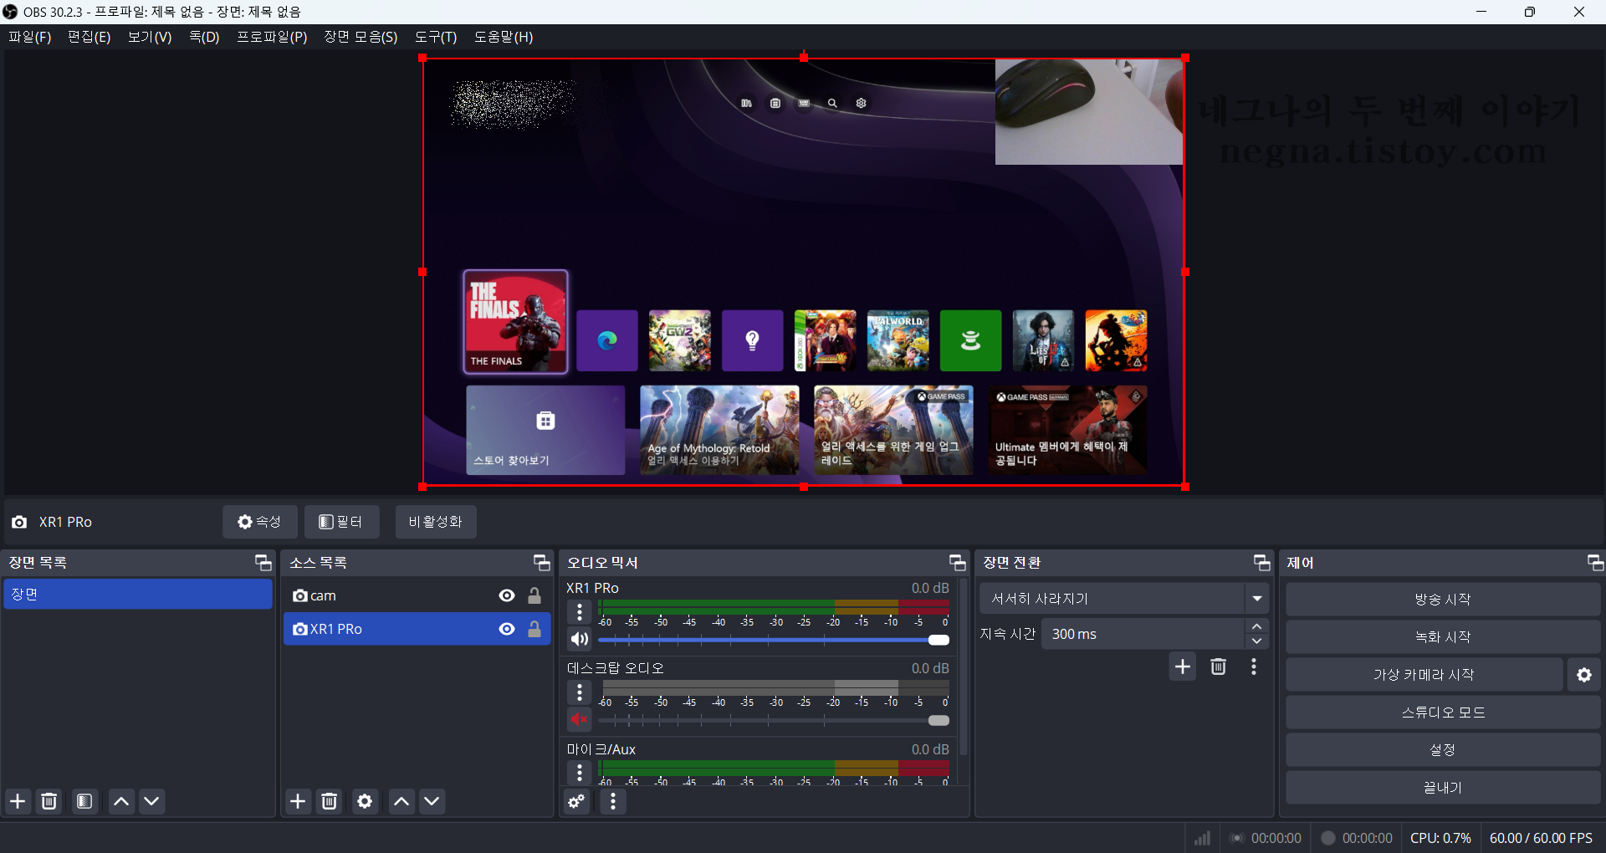Click 비활성화 deactivate button
Viewport: 1606px width, 853px height.
point(435,522)
